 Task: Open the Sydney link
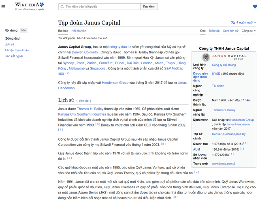68,63
